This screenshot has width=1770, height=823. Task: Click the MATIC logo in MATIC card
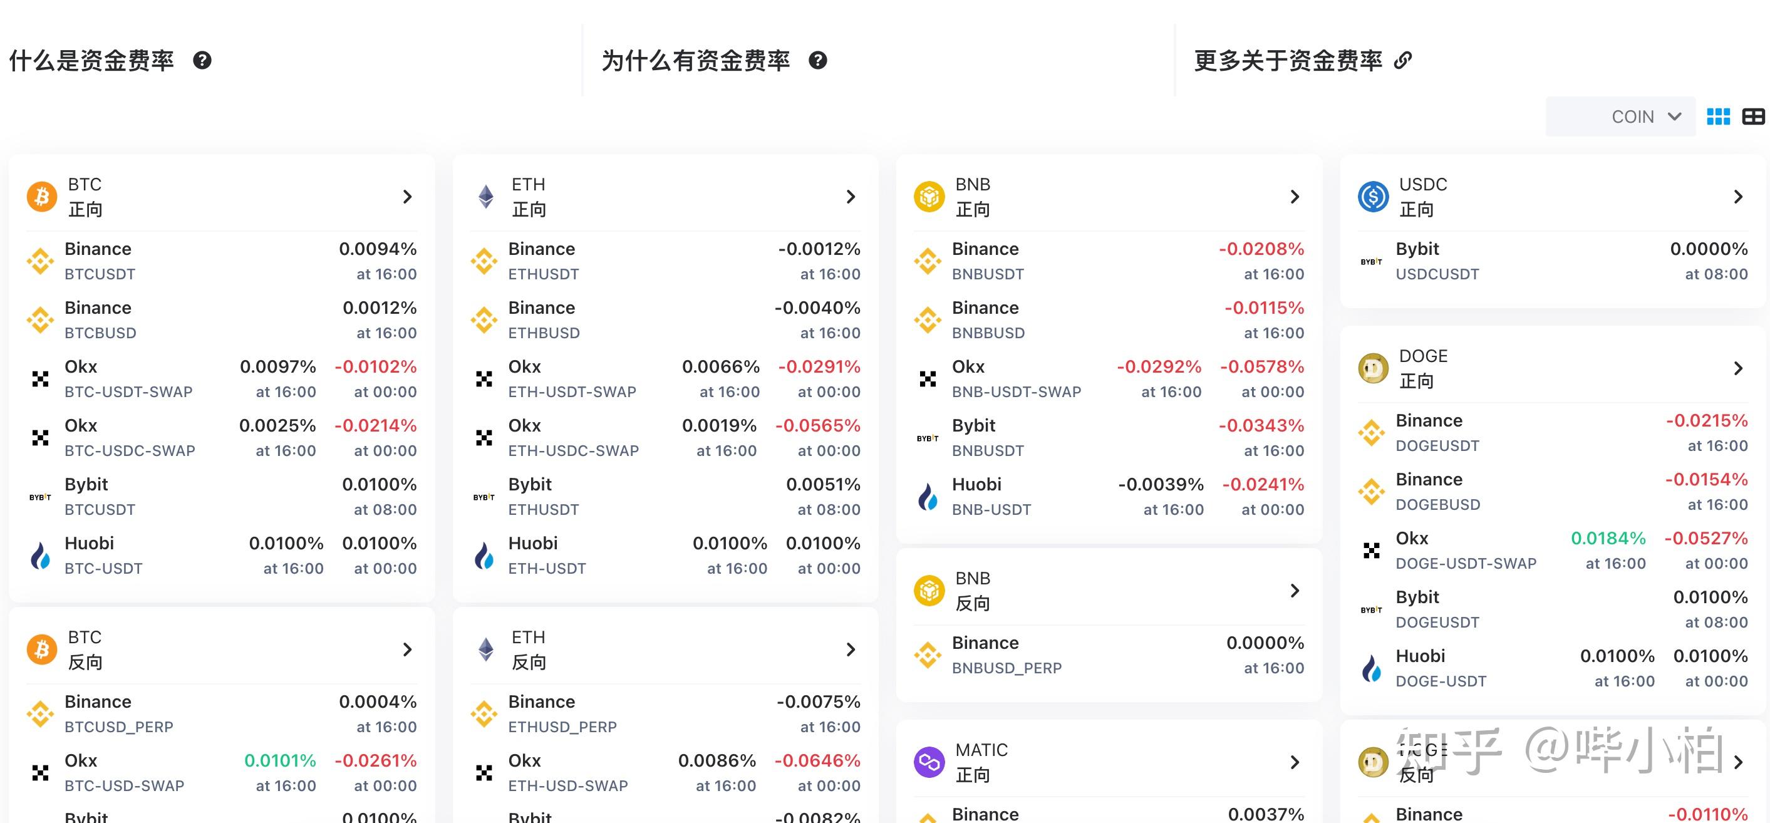point(929,762)
